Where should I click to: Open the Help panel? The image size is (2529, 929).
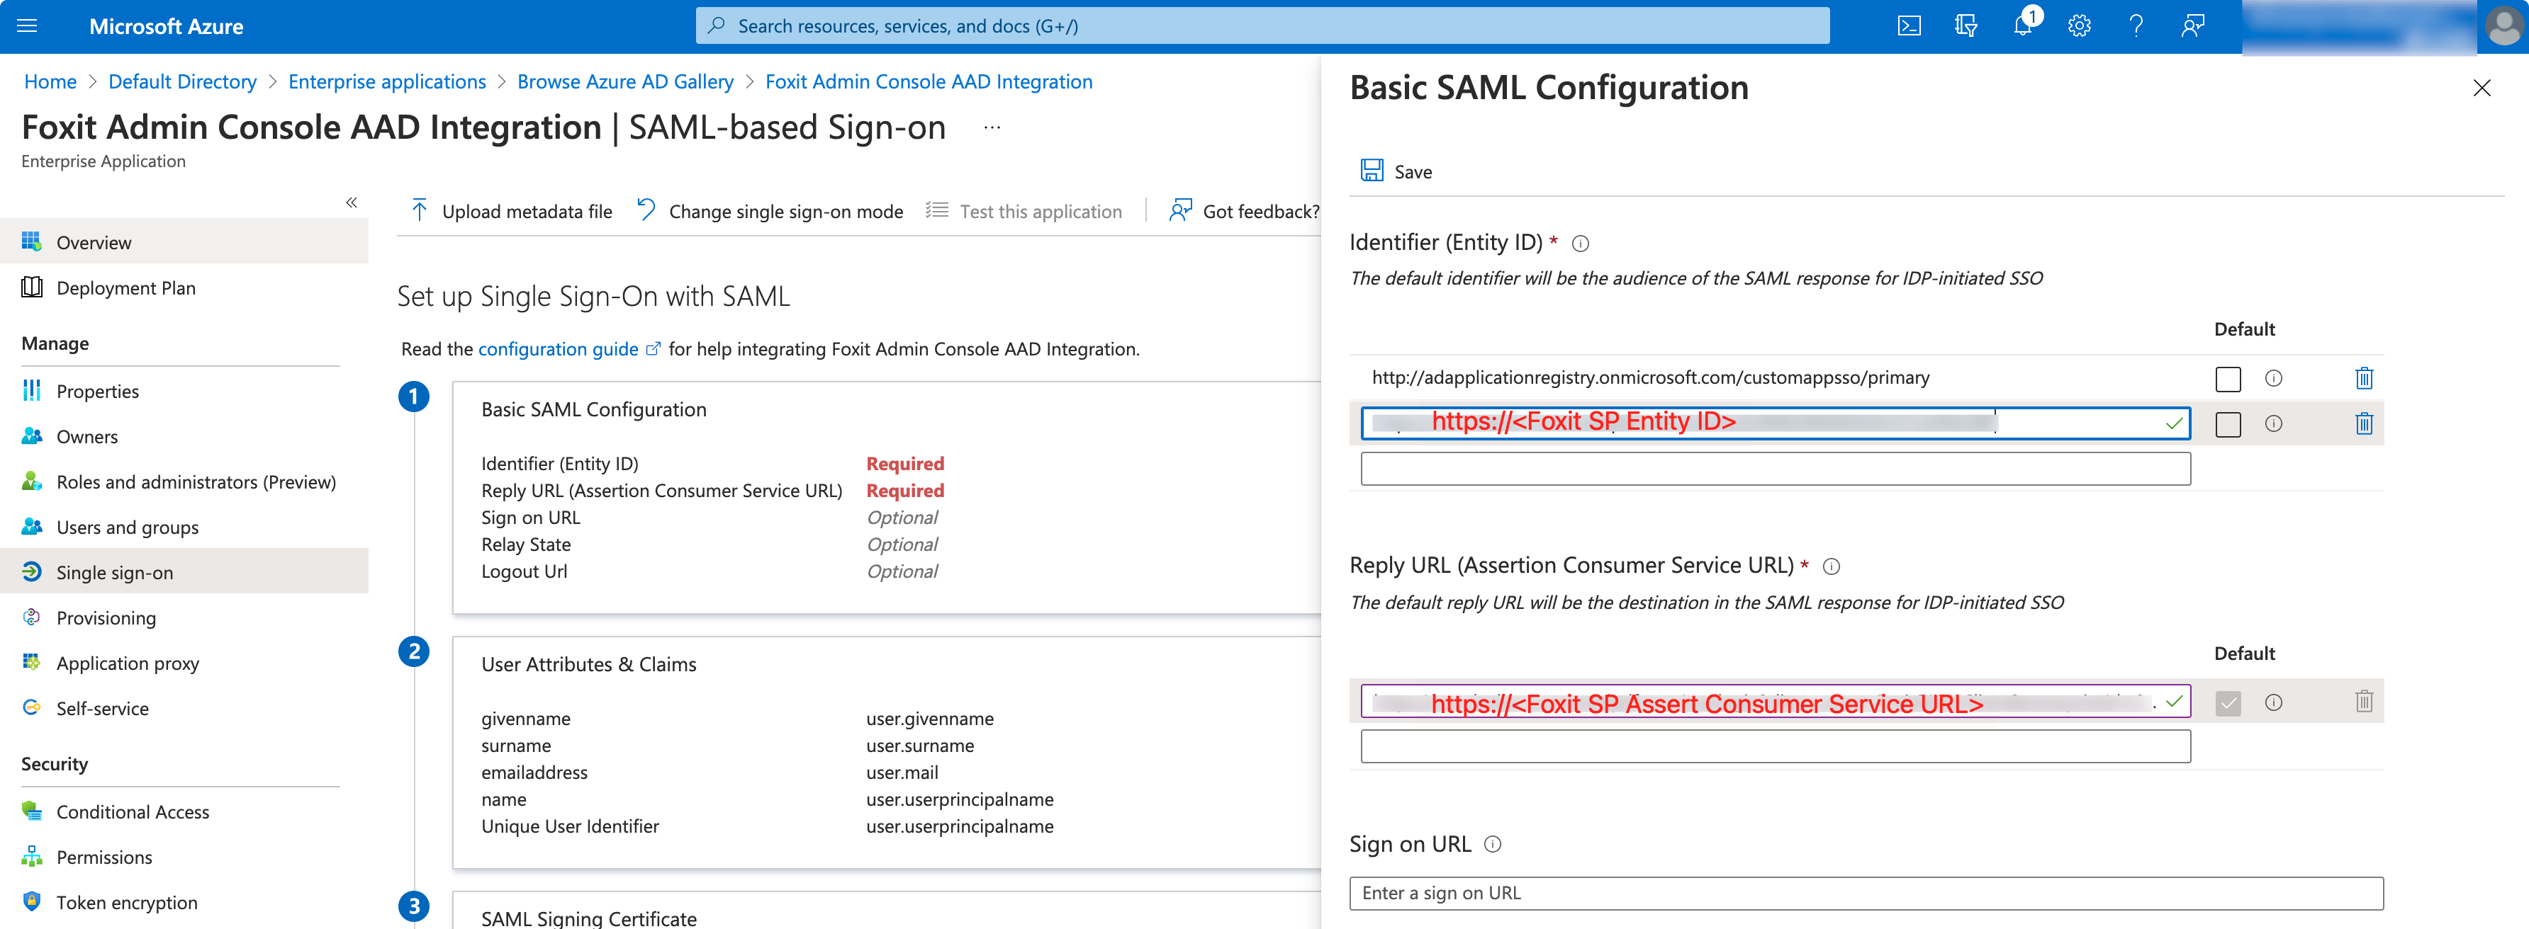(x=2136, y=25)
